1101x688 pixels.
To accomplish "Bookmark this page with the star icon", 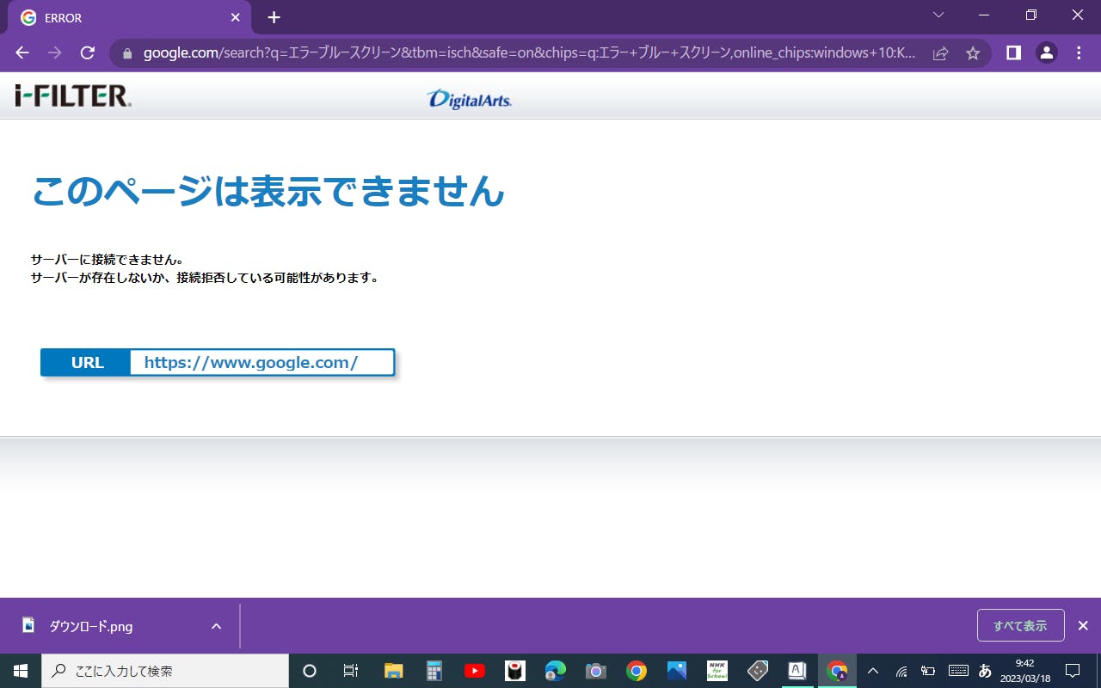I will point(973,53).
